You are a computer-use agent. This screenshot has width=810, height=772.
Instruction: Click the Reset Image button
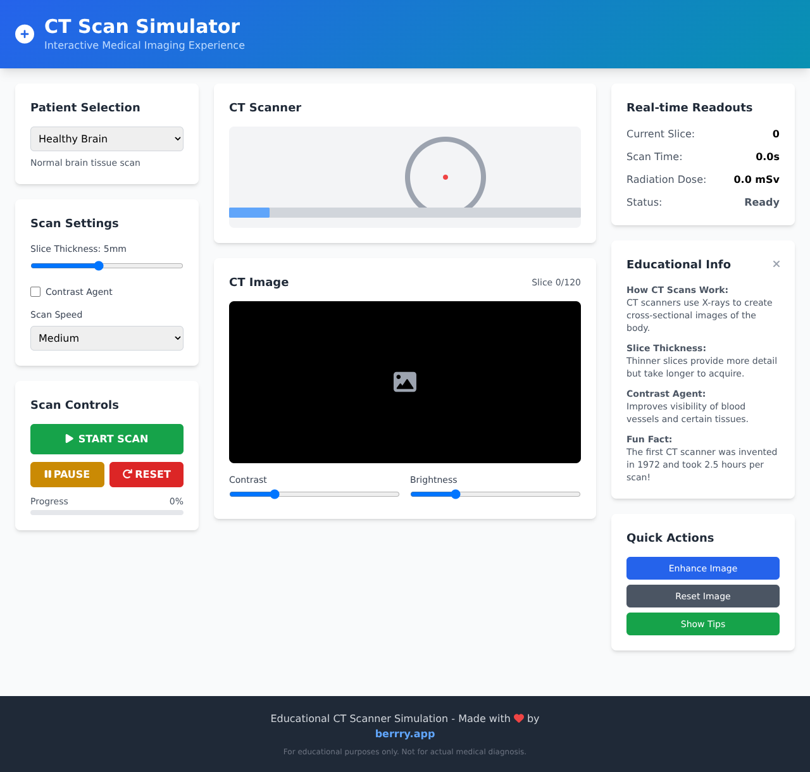click(x=702, y=596)
